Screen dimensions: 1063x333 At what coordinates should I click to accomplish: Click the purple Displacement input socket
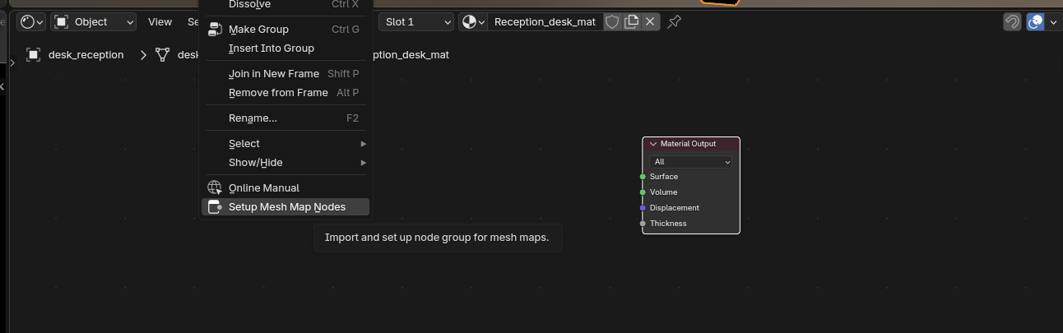643,208
